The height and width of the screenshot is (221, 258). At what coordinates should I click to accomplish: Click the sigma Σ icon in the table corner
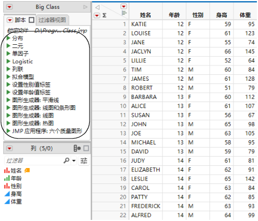coord(104,15)
